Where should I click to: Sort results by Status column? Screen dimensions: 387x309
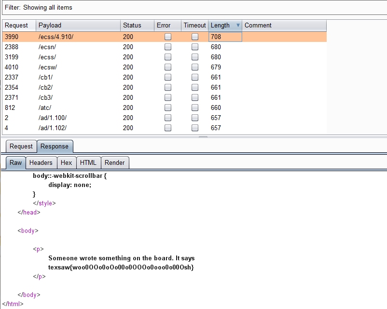point(137,26)
